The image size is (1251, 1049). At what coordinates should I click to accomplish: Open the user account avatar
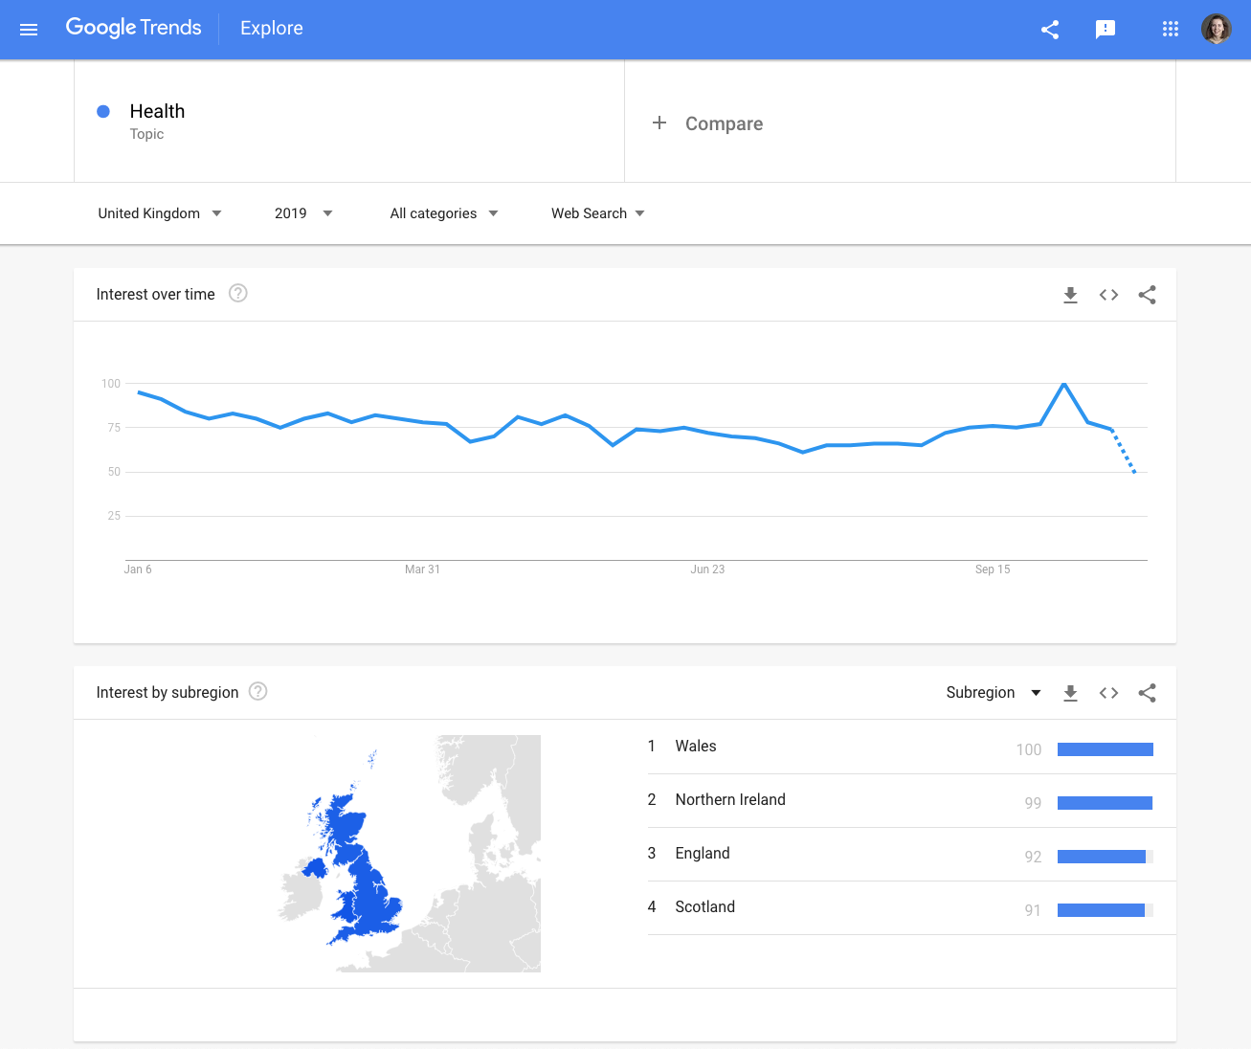pos(1217,29)
